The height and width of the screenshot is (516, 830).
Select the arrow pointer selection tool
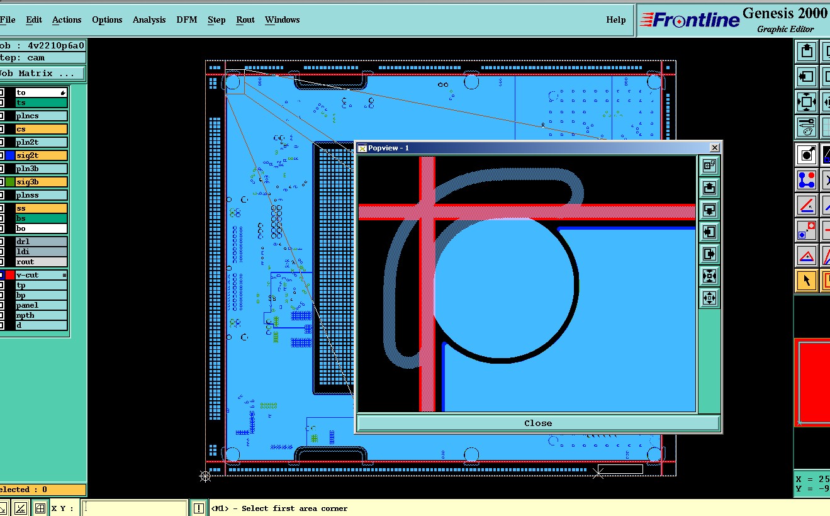pyautogui.click(x=807, y=280)
